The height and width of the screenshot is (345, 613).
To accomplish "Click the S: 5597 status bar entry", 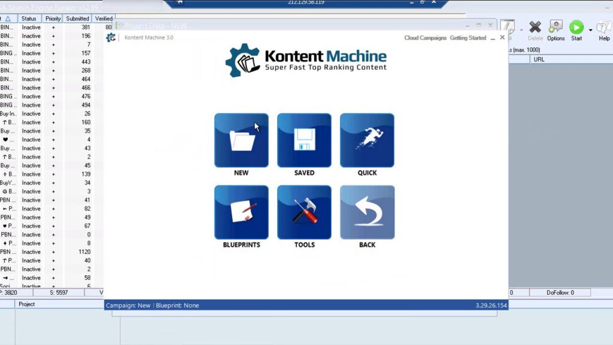I will (x=59, y=292).
